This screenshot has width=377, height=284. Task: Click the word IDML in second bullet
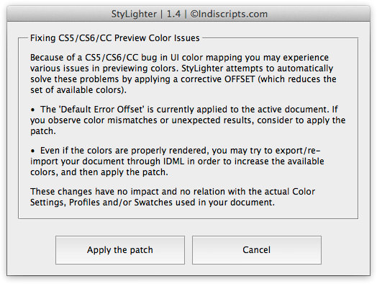tap(174, 161)
